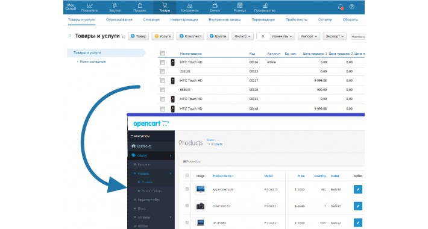Switch to Списания tab

coord(151,20)
